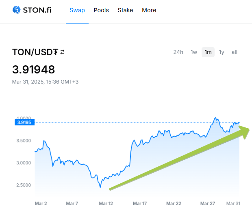The width and height of the screenshot is (252, 217).
Task: Click the Mar 17 date axis marker
Action: [139, 204]
